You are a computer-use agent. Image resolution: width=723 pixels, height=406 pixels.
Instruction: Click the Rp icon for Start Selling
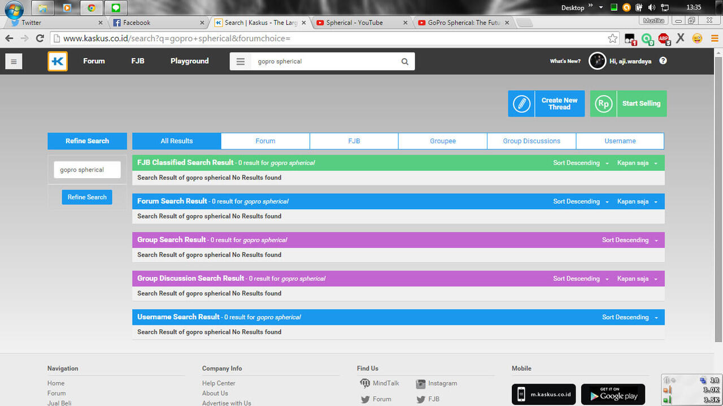click(603, 104)
